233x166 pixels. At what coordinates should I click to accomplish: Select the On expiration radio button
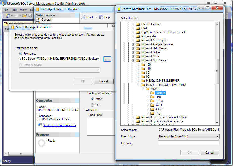click(x=92, y=105)
